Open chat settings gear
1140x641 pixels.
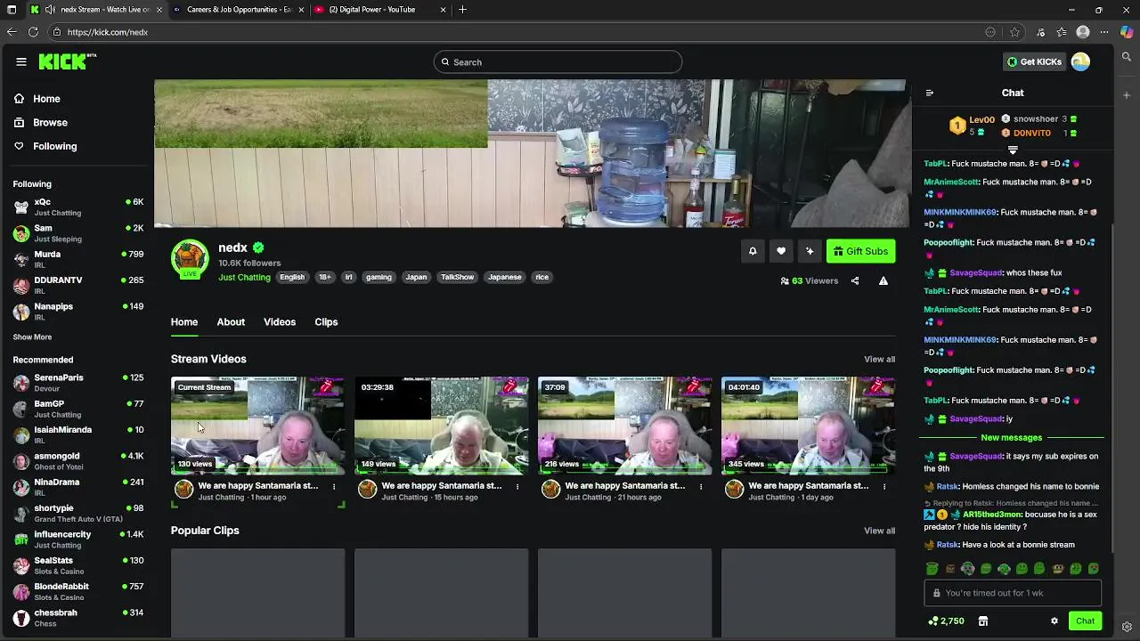(1054, 621)
